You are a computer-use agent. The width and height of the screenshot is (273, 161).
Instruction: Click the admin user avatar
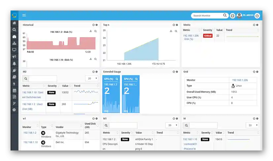tap(239, 15)
